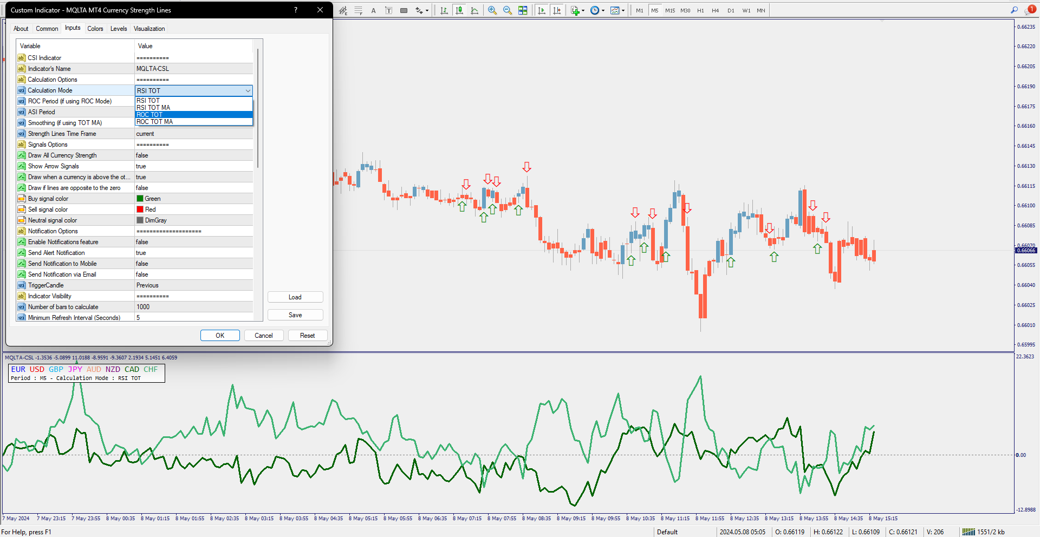Viewport: 1040px width, 537px height.
Task: Toggle chart Auto Scroll
Action: 542,10
